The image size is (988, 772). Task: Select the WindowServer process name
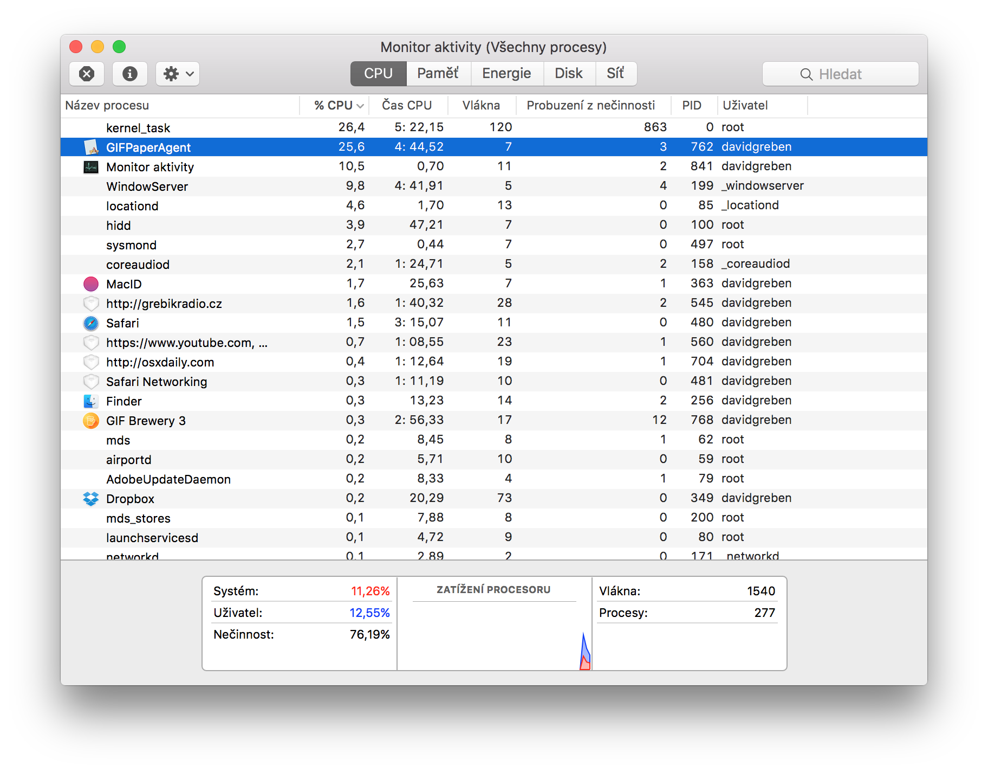[147, 186]
